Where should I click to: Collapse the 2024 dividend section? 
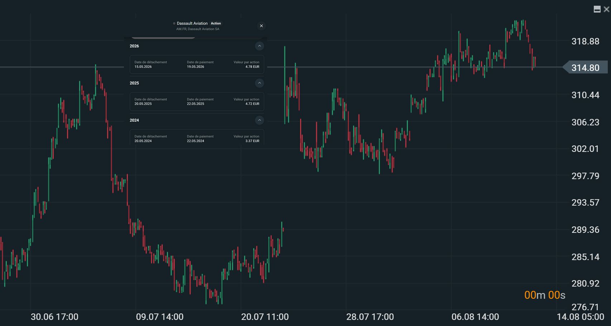(260, 120)
